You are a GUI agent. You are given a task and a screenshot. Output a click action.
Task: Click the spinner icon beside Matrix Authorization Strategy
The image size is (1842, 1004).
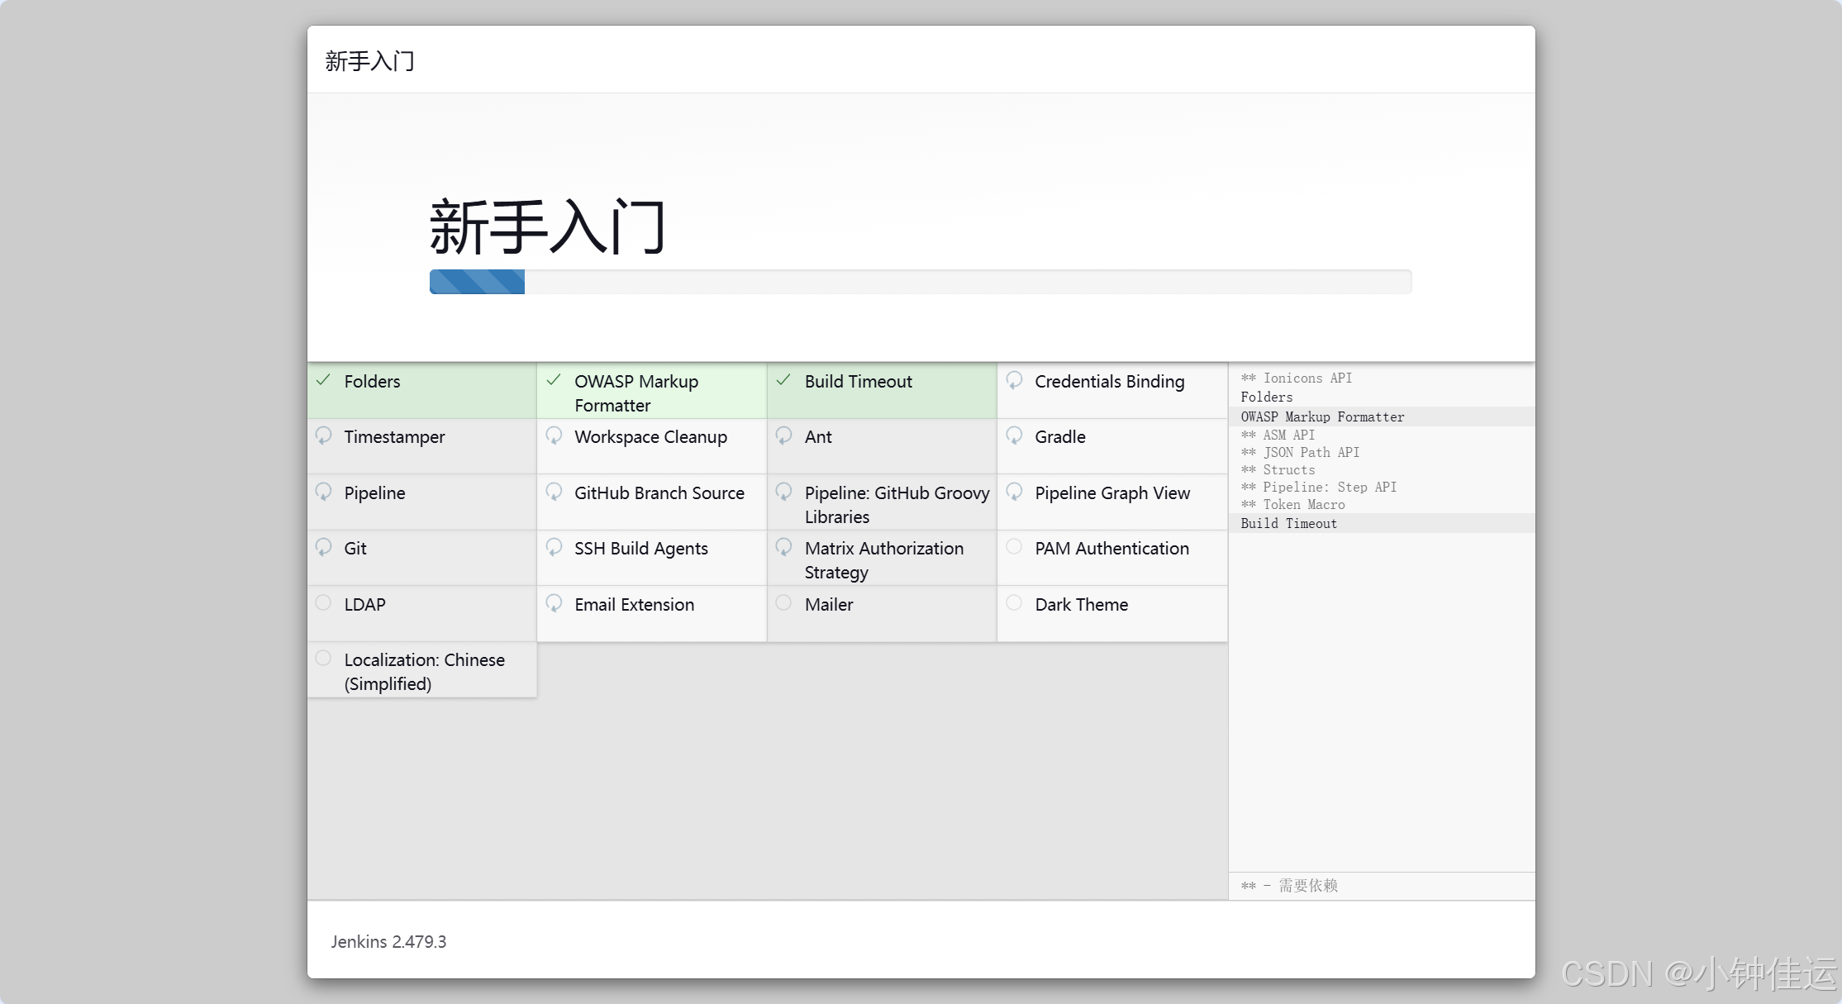click(783, 547)
